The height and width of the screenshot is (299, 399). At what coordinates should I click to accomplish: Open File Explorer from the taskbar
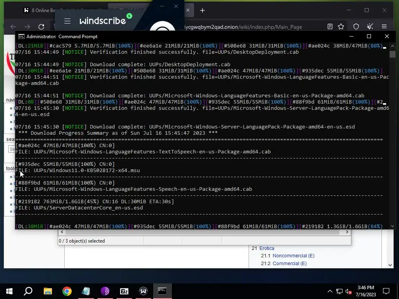click(48, 291)
